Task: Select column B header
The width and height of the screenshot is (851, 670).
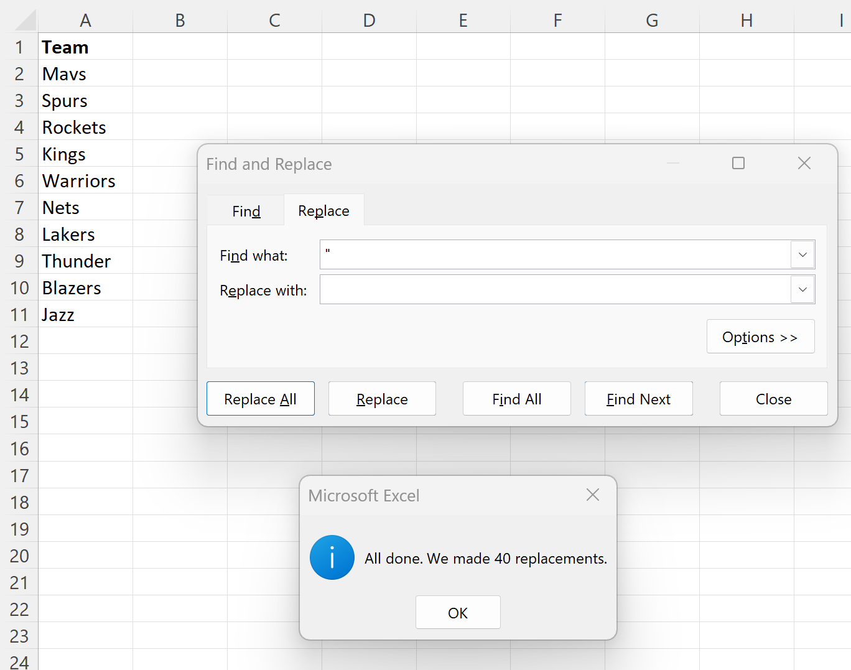Action: (180, 20)
